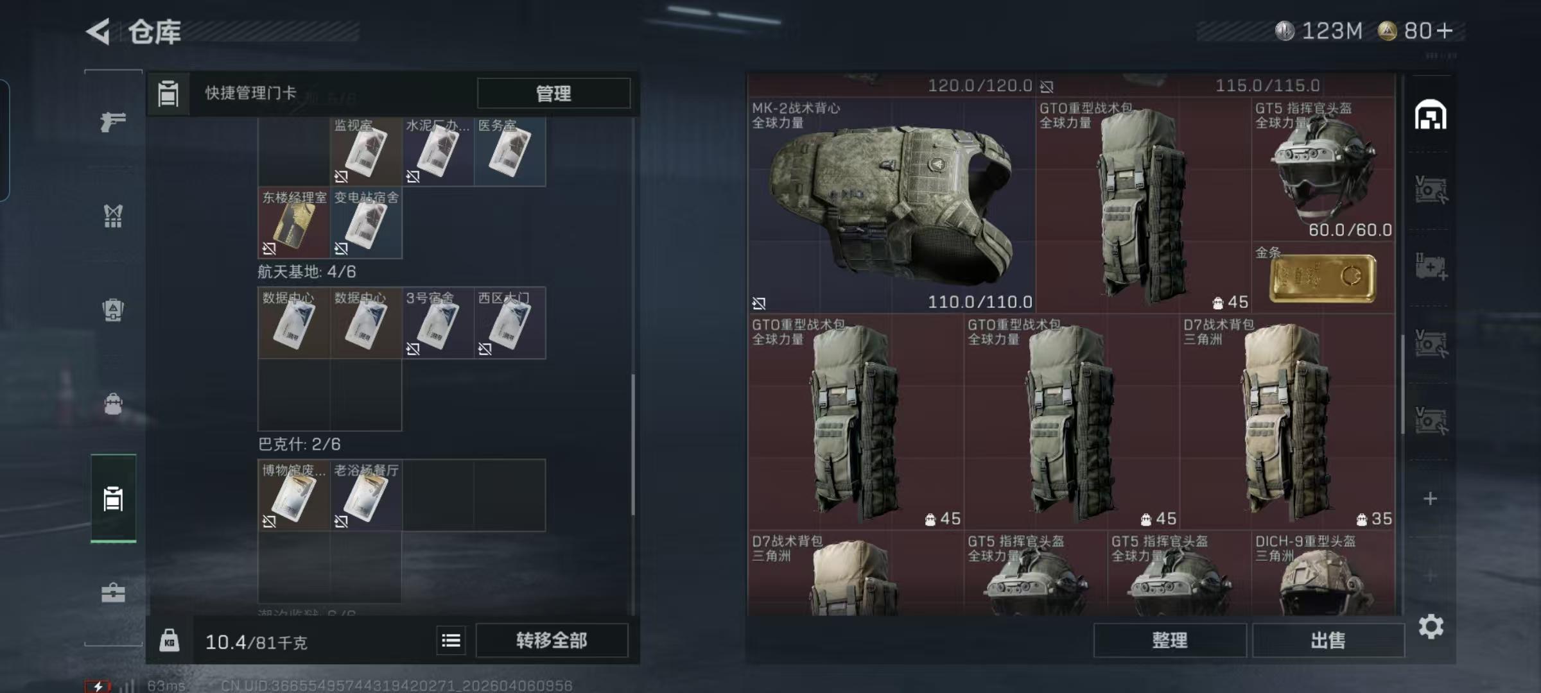Open the settings gear icon
The image size is (1541, 693).
1431,626
